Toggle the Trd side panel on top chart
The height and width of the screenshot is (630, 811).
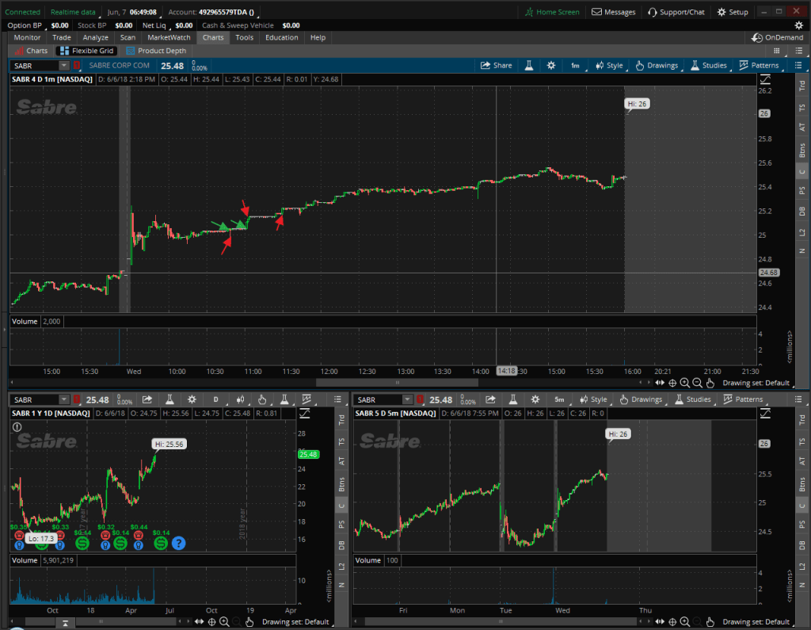pos(801,84)
